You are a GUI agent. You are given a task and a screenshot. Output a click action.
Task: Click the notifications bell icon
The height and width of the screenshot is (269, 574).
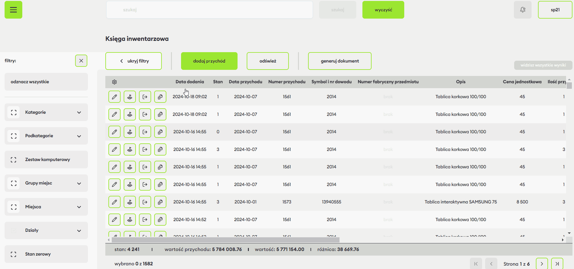tap(522, 10)
